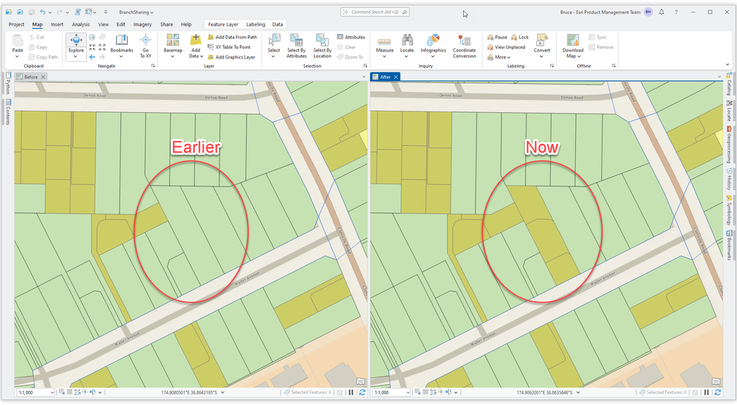
Task: Click Select By Location tool
Action: (323, 46)
